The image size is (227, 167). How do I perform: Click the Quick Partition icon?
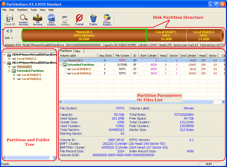click(x=51, y=20)
